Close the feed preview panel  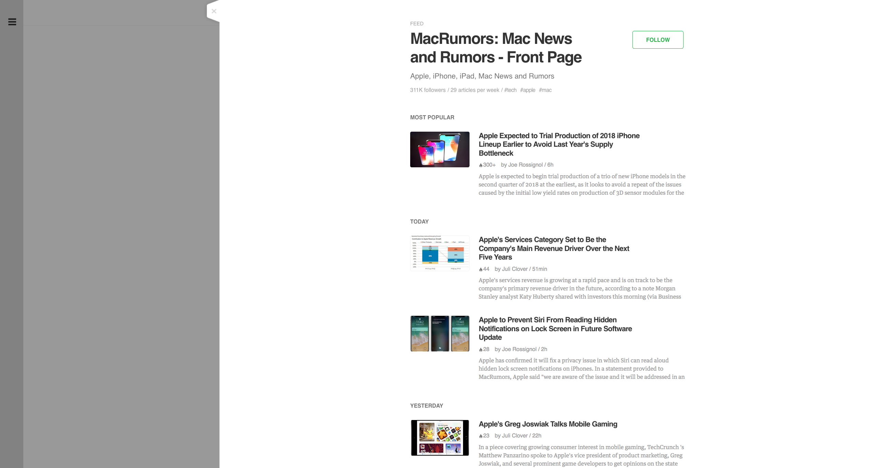coord(214,11)
